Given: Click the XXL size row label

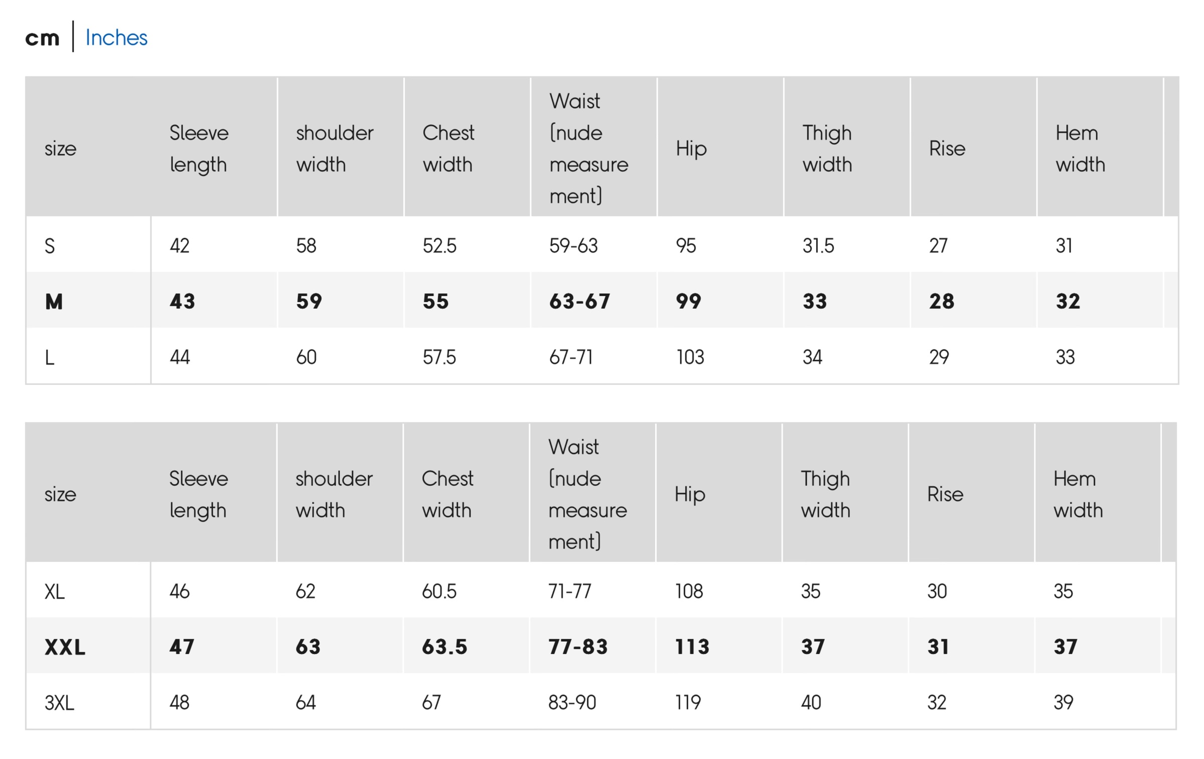Looking at the screenshot, I should coord(65,647).
